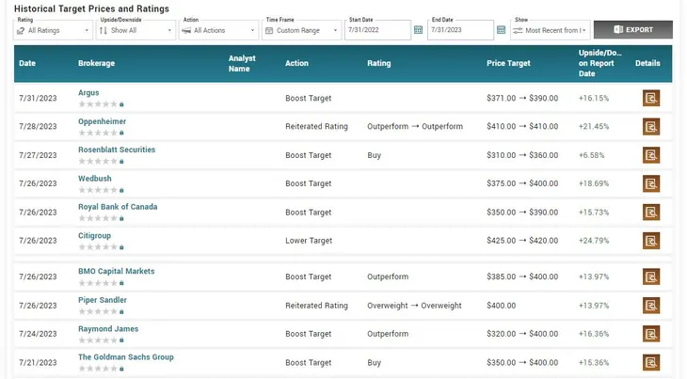Click the EXPORT button
This screenshot has height=379, width=687.
click(x=633, y=30)
